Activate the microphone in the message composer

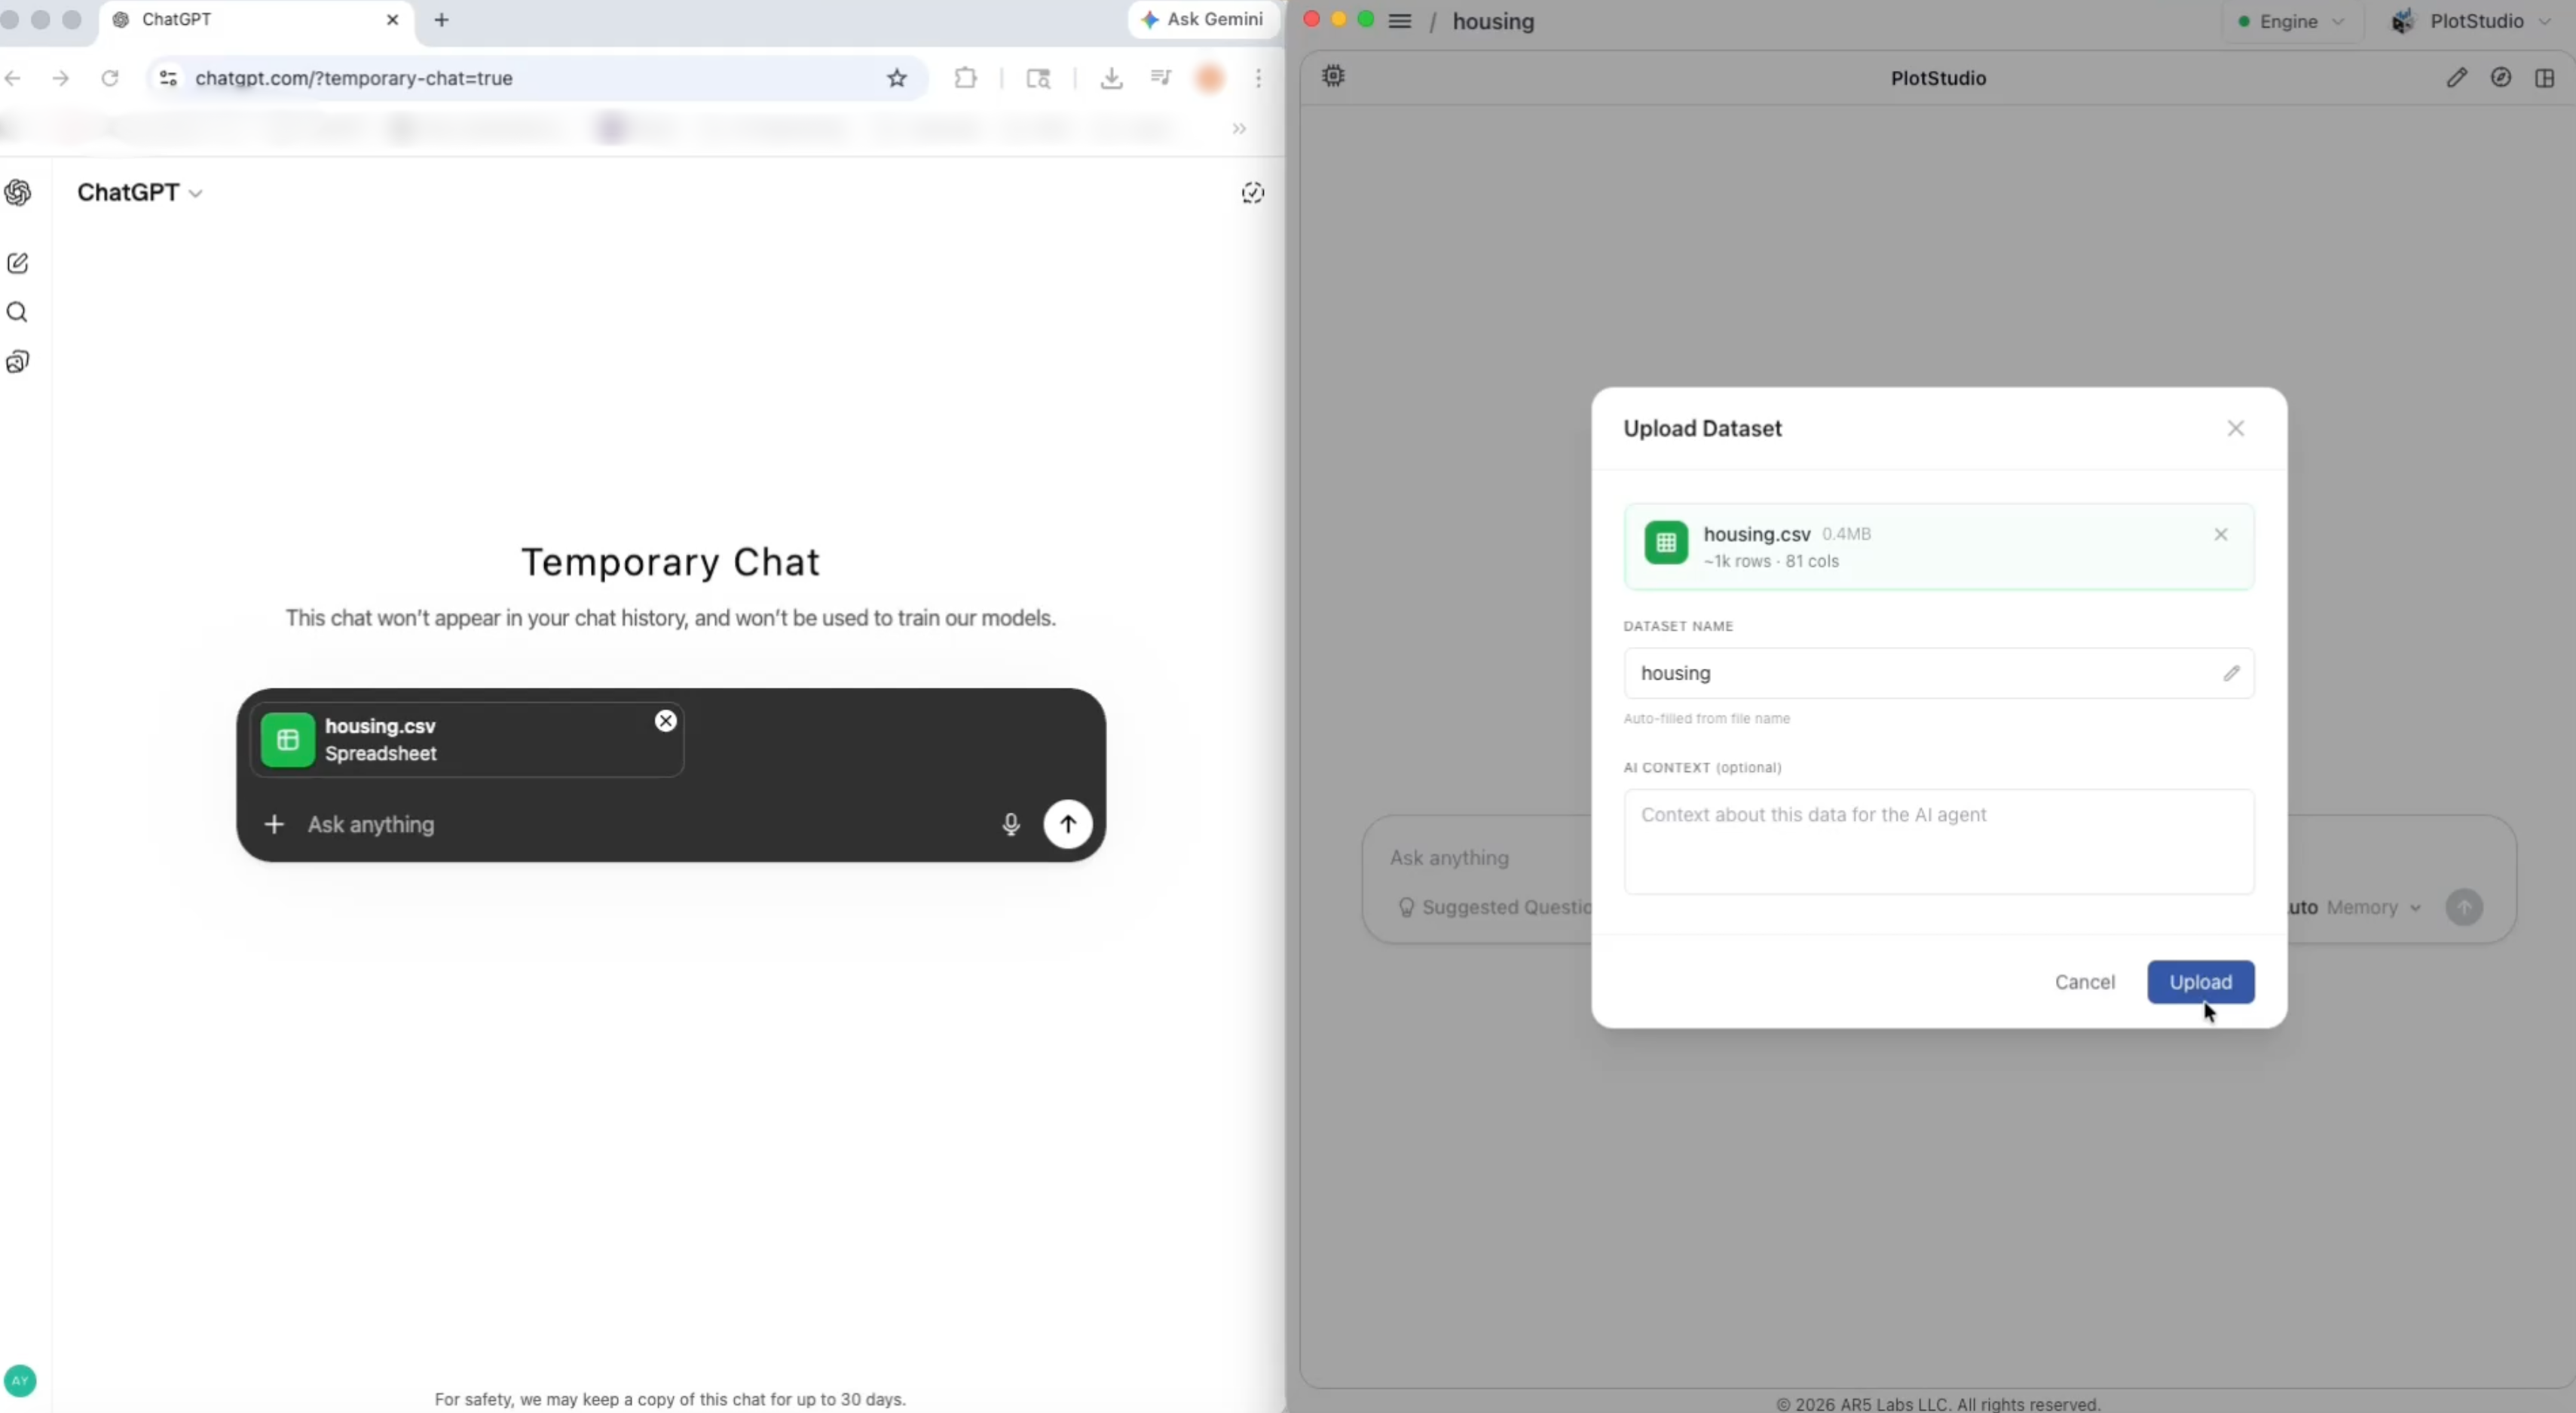1011,825
